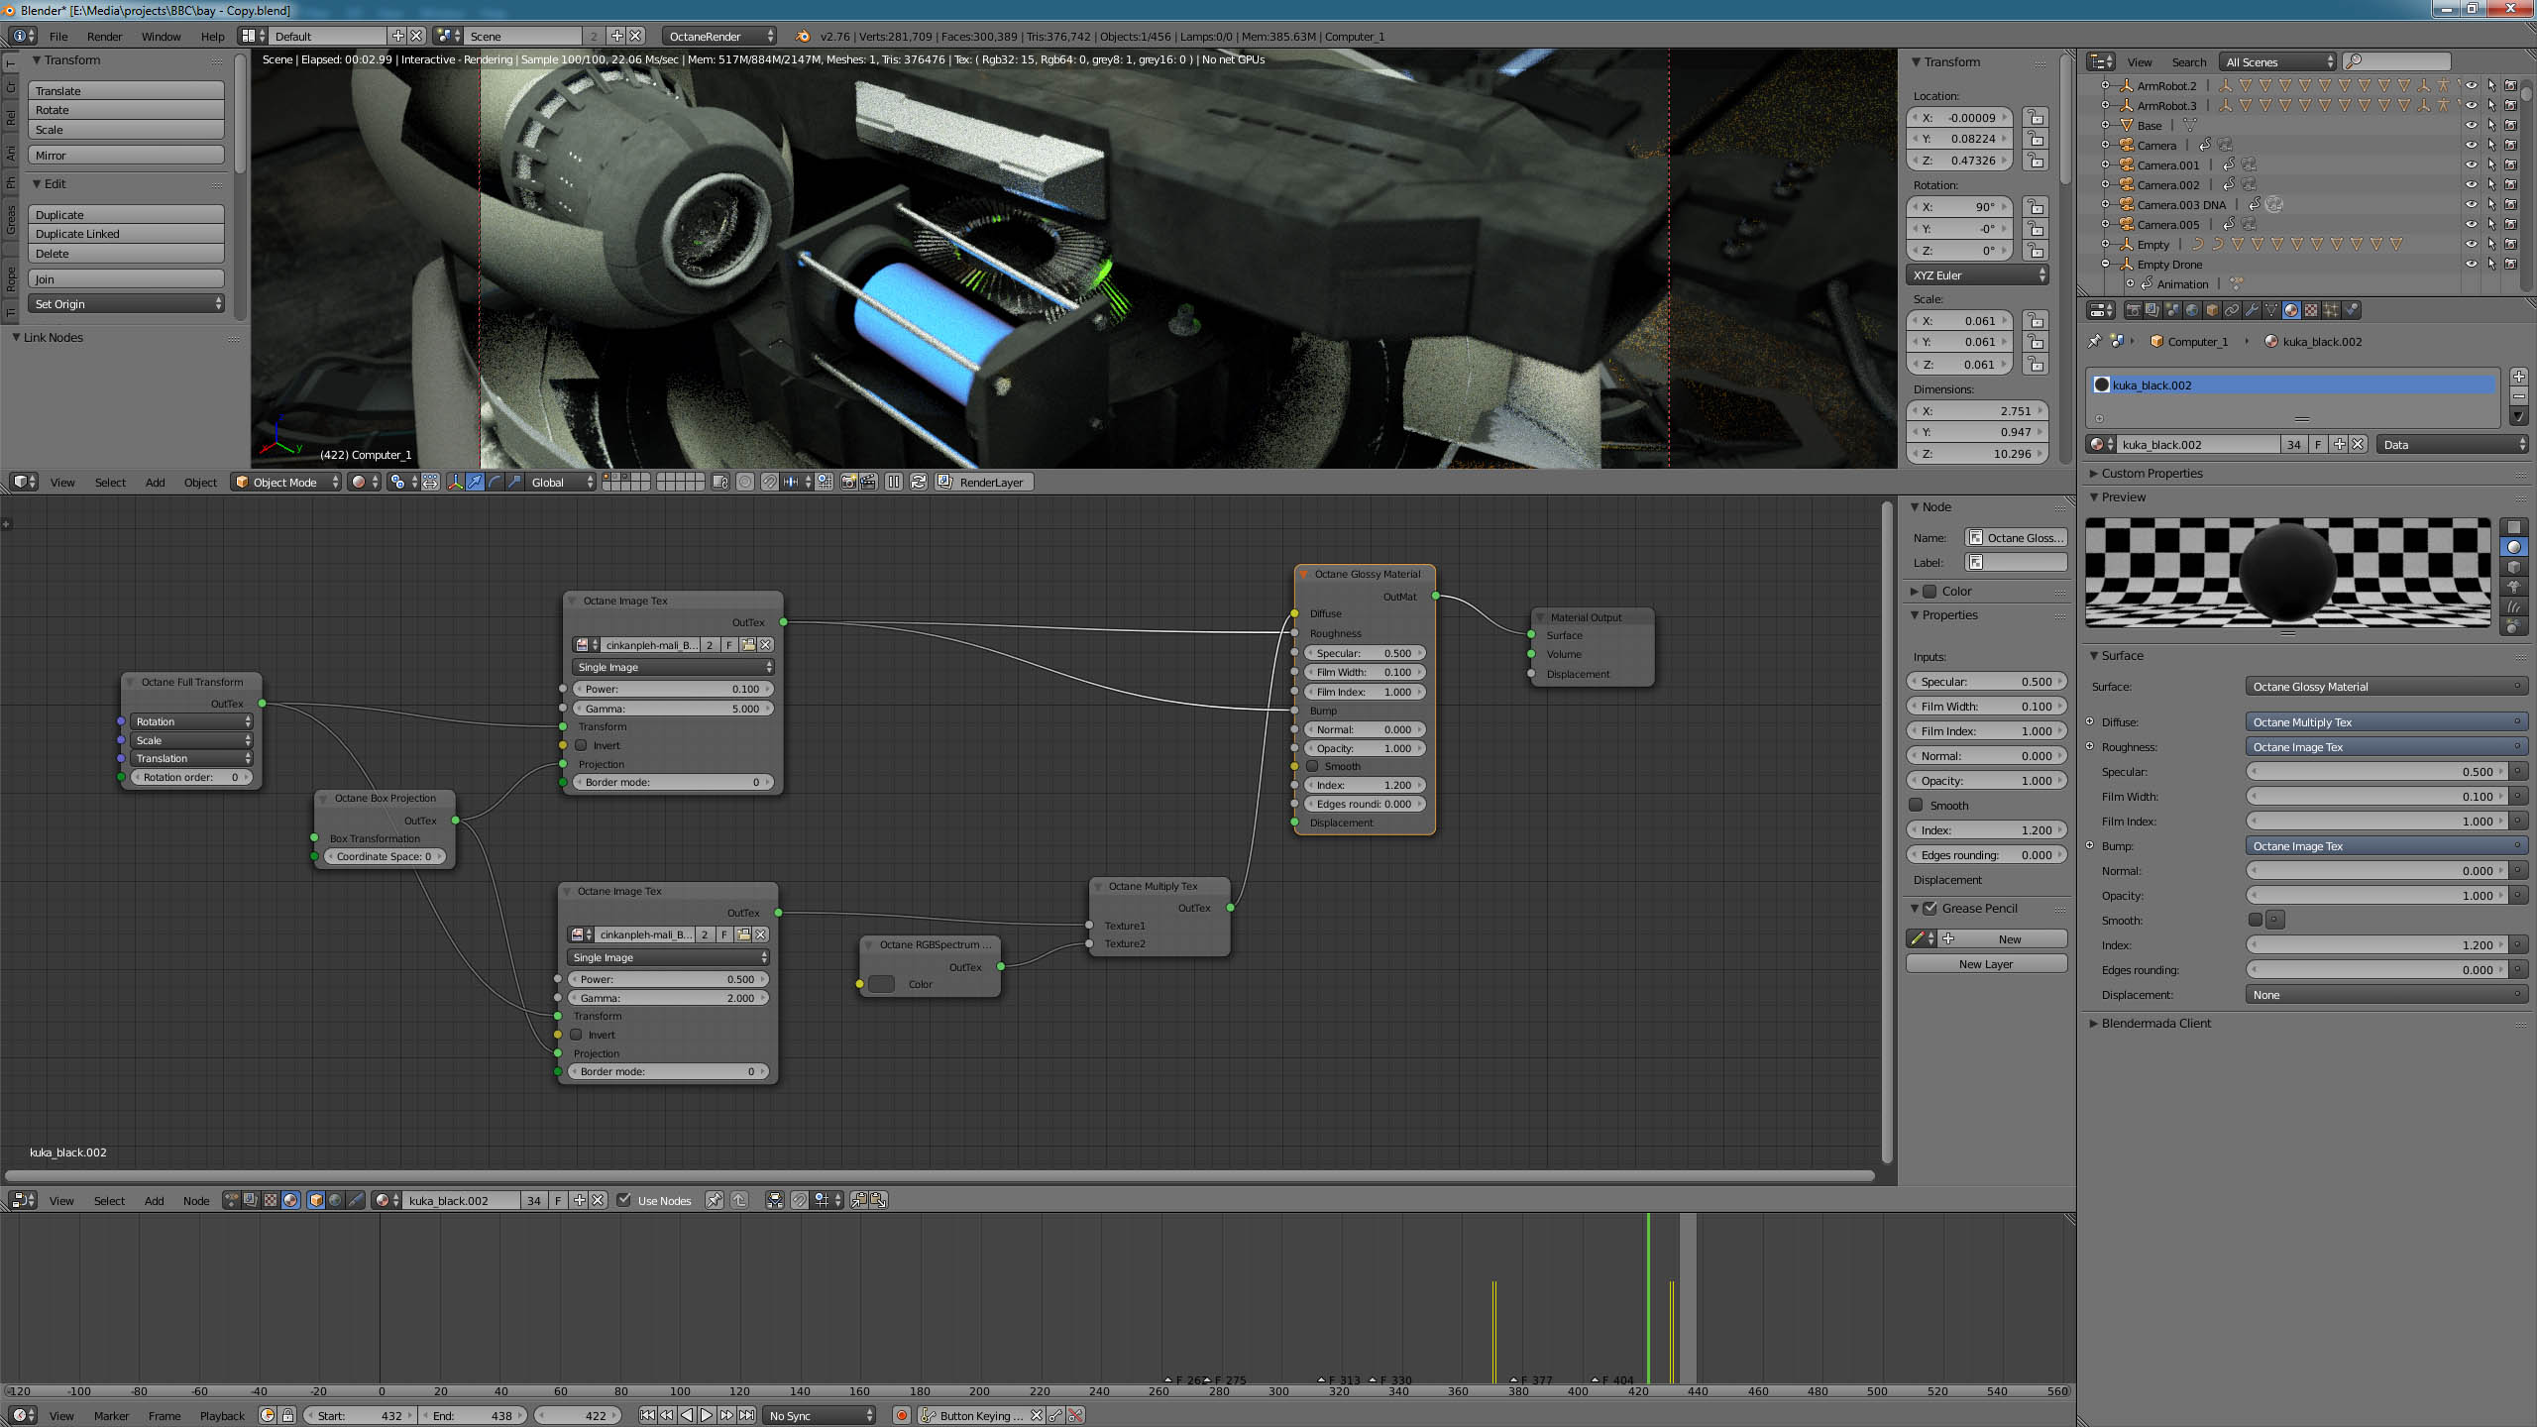Click the New Layer grease pencil button
The height and width of the screenshot is (1427, 2537).
pos(1985,964)
